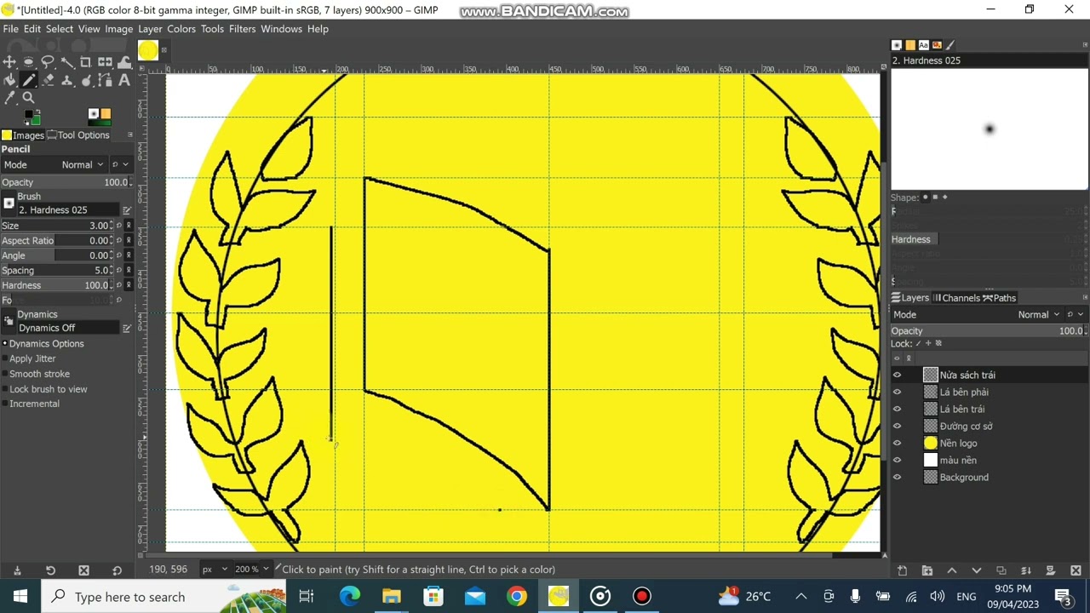This screenshot has height=613, width=1090.
Task: Open the Layer menu
Action: (150, 29)
